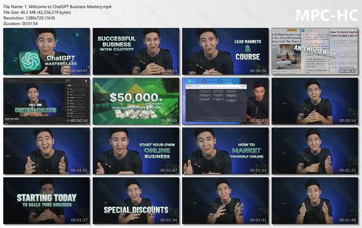This screenshot has width=362, height=228.
Task: Open the Start Your Own Online Business frame
Action: click(136, 151)
